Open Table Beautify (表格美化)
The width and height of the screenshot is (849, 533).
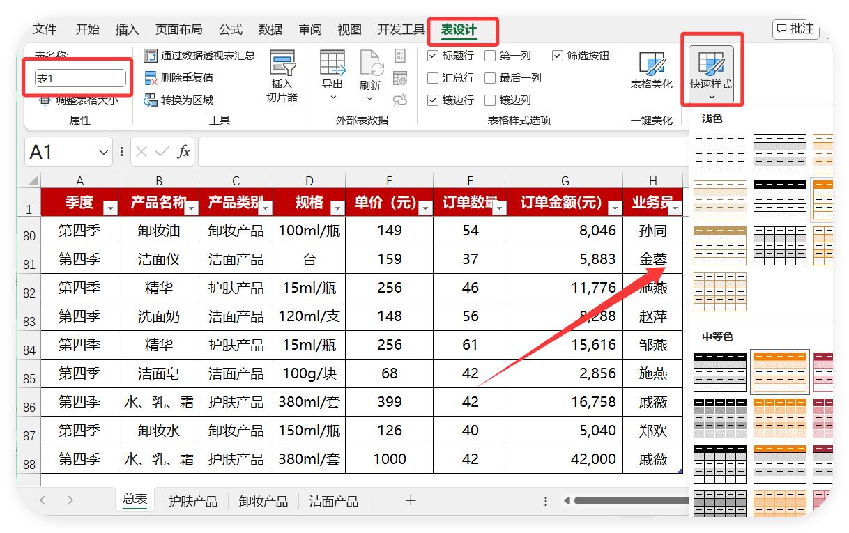point(652,71)
